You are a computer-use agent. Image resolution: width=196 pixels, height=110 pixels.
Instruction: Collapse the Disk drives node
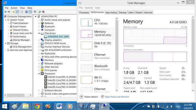point(39,33)
